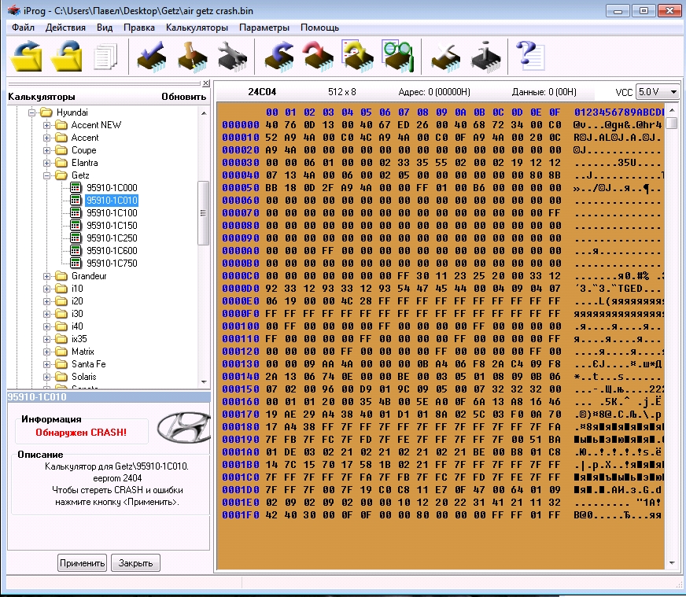Screen dimensions: 686x597
Task: Open the VCC 5.0 V dropdown
Action: coord(658,92)
